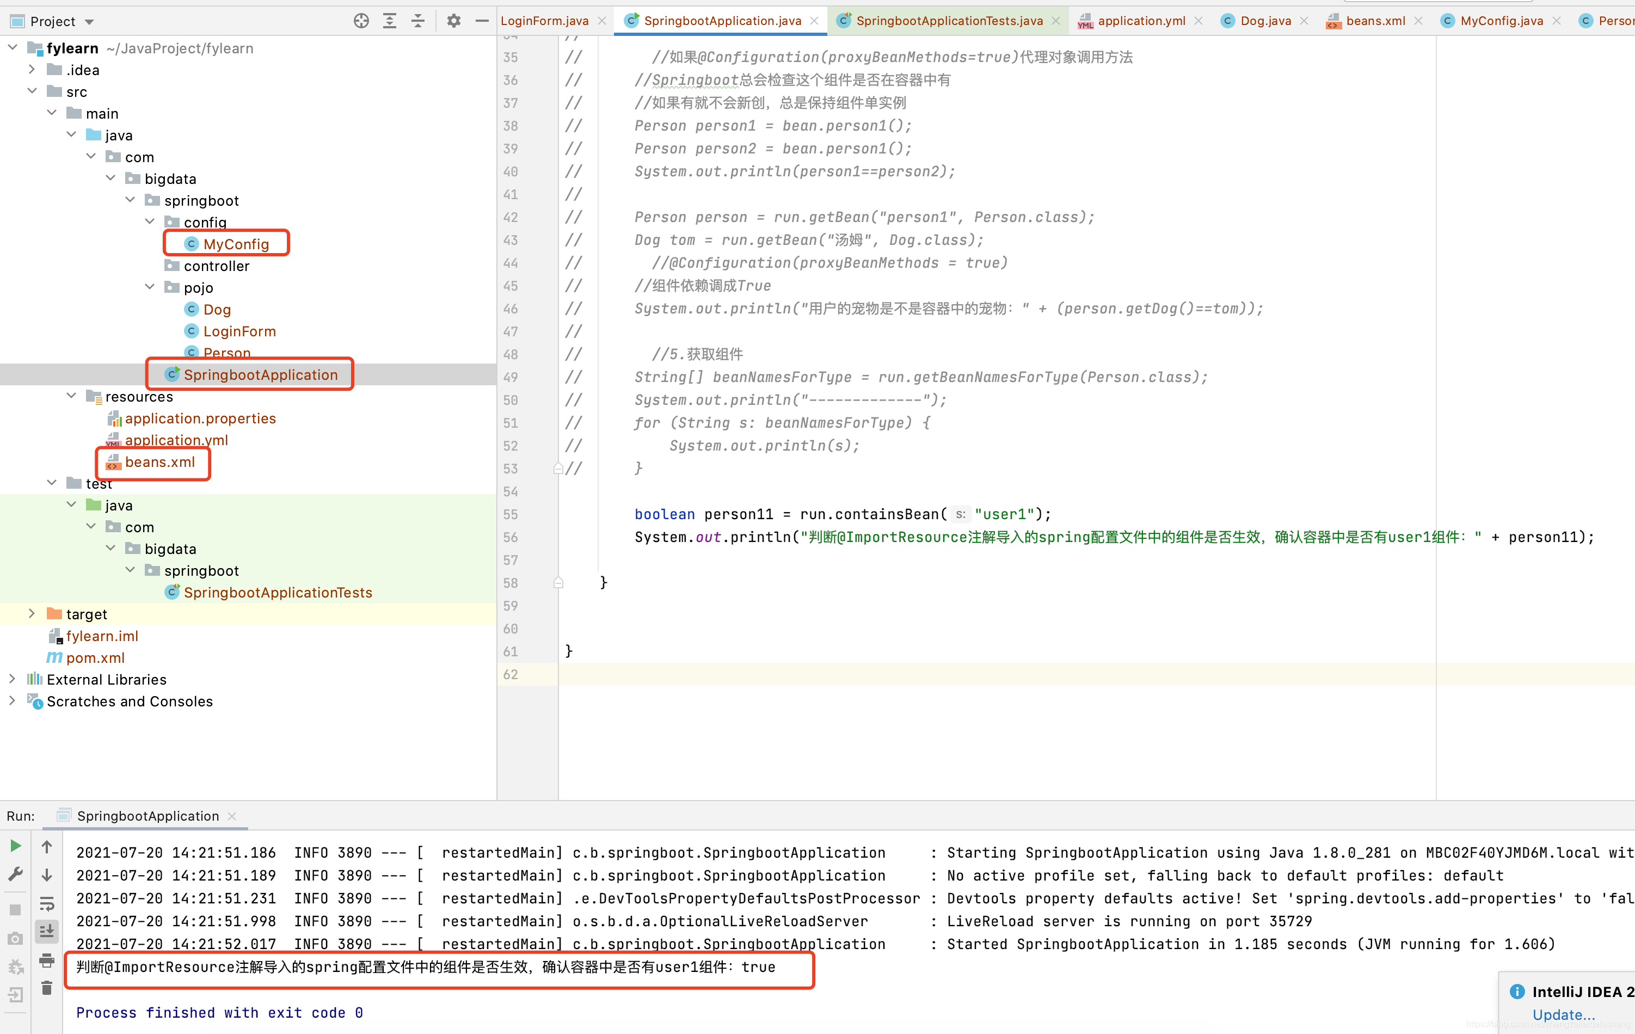Collapse the main folder
Viewport: 1635px width, 1034px height.
52,113
